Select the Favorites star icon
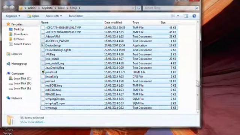 pyautogui.click(x=8, y=24)
